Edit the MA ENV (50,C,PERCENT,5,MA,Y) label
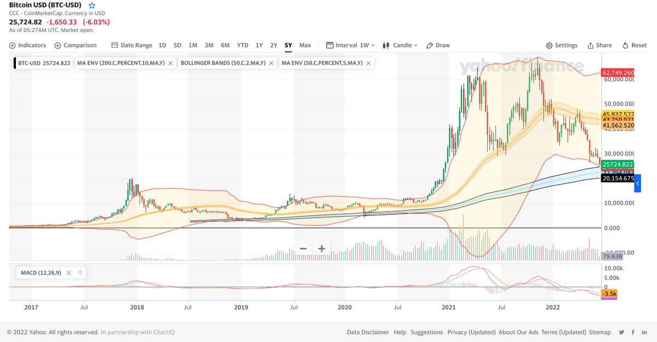The image size is (657, 342). 322,64
